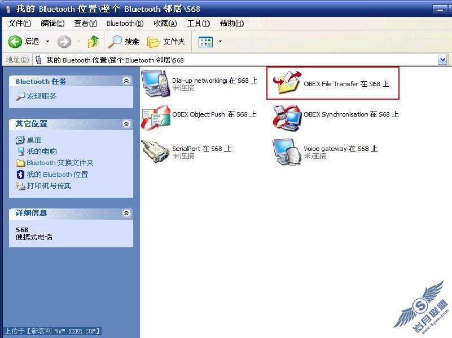Click the printers and faxes icon
This screenshot has height=338, width=452.
tap(20, 186)
